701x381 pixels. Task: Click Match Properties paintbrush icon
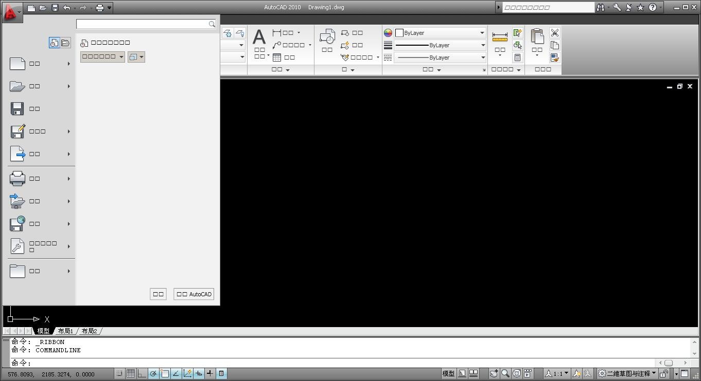[554, 58]
